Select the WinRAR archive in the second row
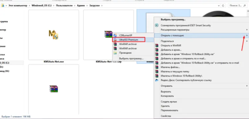249x119 pixels. click(54, 89)
